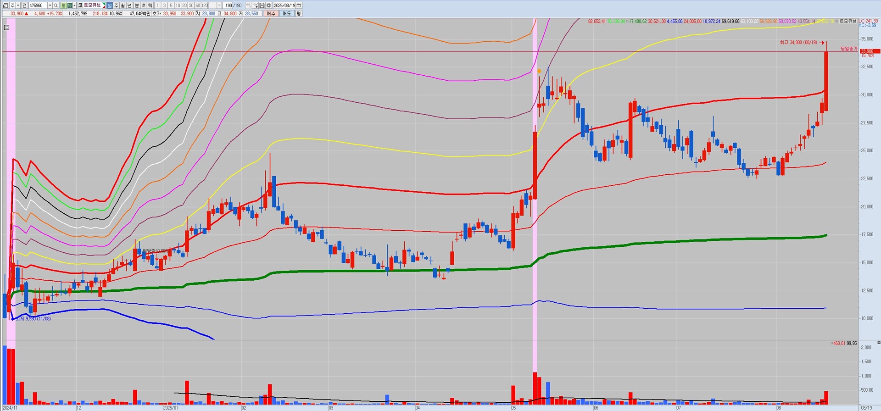Select the 20 interval button
This screenshot has width=881, height=411.
[184, 6]
